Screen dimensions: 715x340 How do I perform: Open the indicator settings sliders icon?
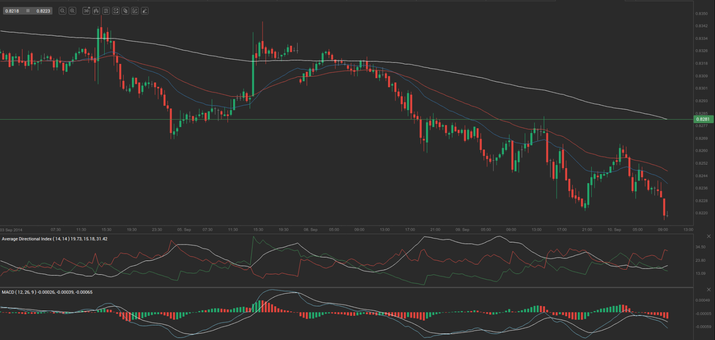coord(106,11)
